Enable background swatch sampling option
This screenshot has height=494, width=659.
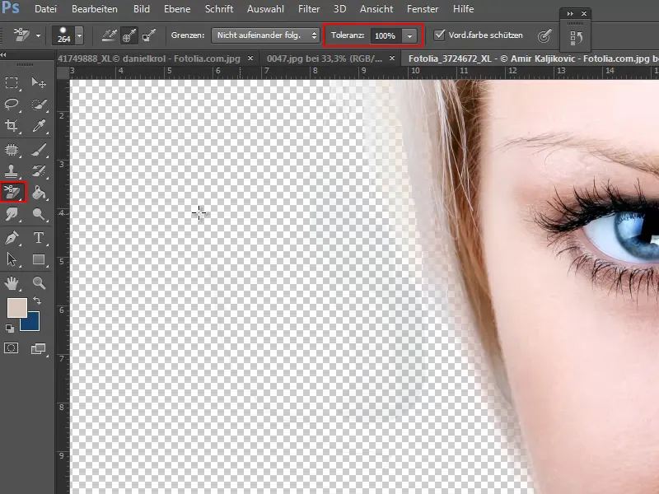(x=149, y=35)
